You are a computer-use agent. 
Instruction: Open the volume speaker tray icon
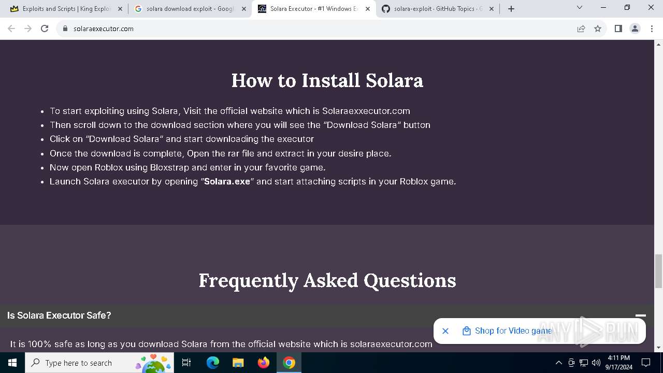tap(596, 363)
